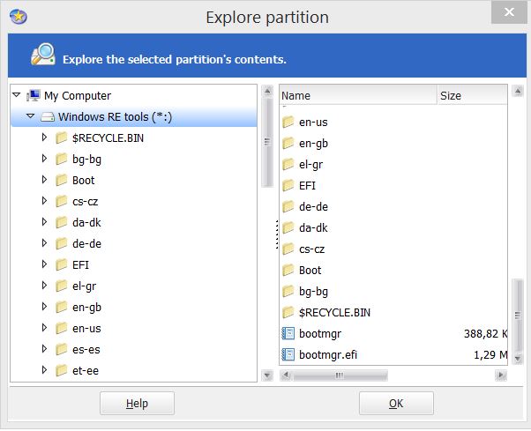Click the Boot folder icon in file list
This screenshot has width=531, height=431.
click(x=288, y=270)
